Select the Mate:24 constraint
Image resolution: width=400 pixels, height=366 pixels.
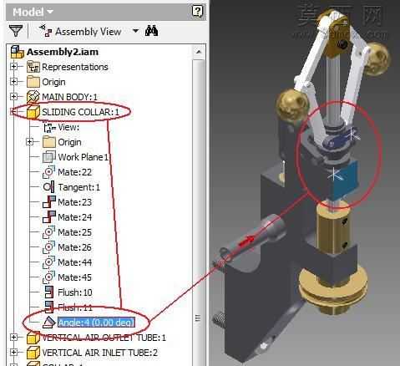coord(74,217)
